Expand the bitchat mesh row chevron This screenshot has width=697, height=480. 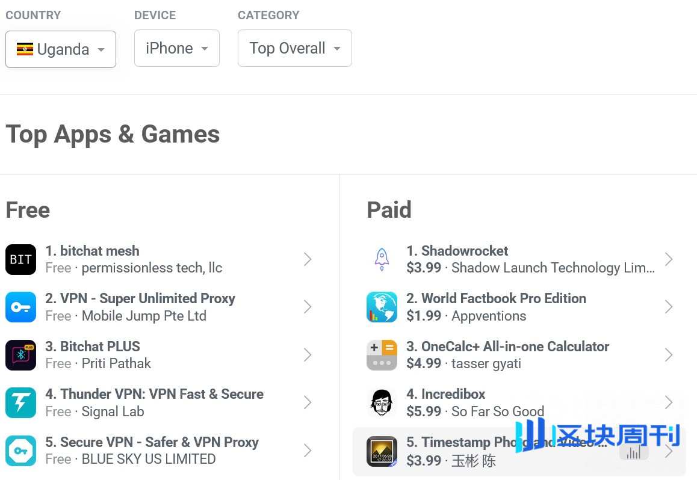coord(308,259)
